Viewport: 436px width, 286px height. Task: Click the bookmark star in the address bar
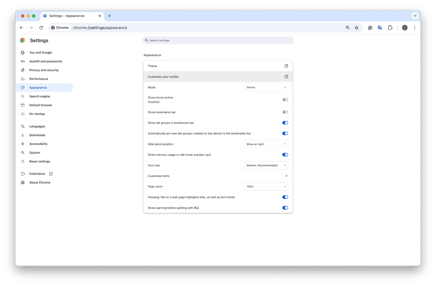[x=357, y=28]
